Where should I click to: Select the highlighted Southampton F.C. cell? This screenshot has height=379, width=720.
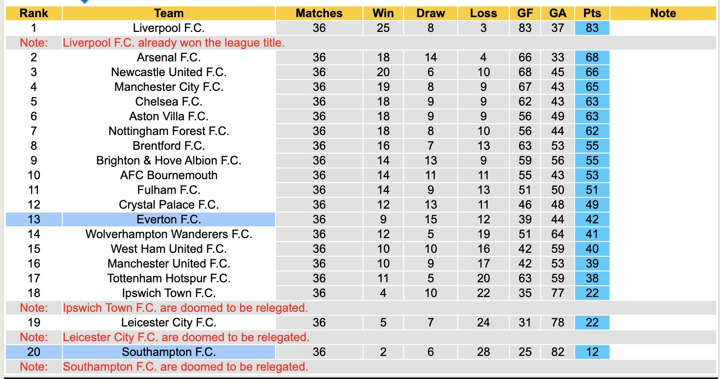click(168, 352)
